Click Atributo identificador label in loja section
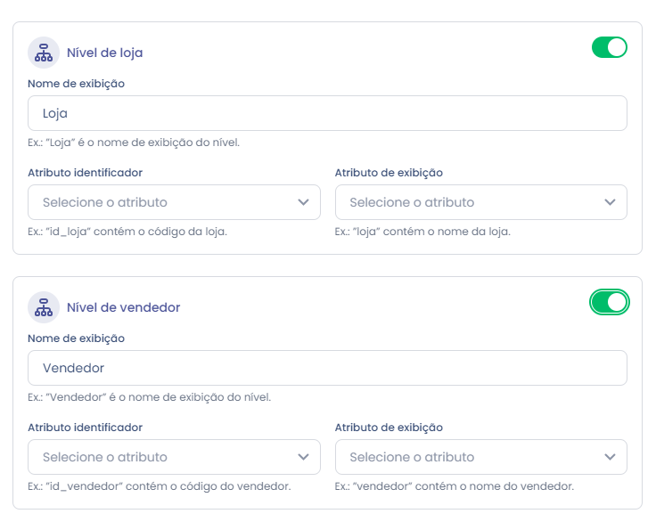The height and width of the screenshot is (530, 656). [x=86, y=173]
